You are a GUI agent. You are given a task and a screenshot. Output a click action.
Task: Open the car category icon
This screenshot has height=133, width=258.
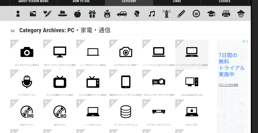122,14
